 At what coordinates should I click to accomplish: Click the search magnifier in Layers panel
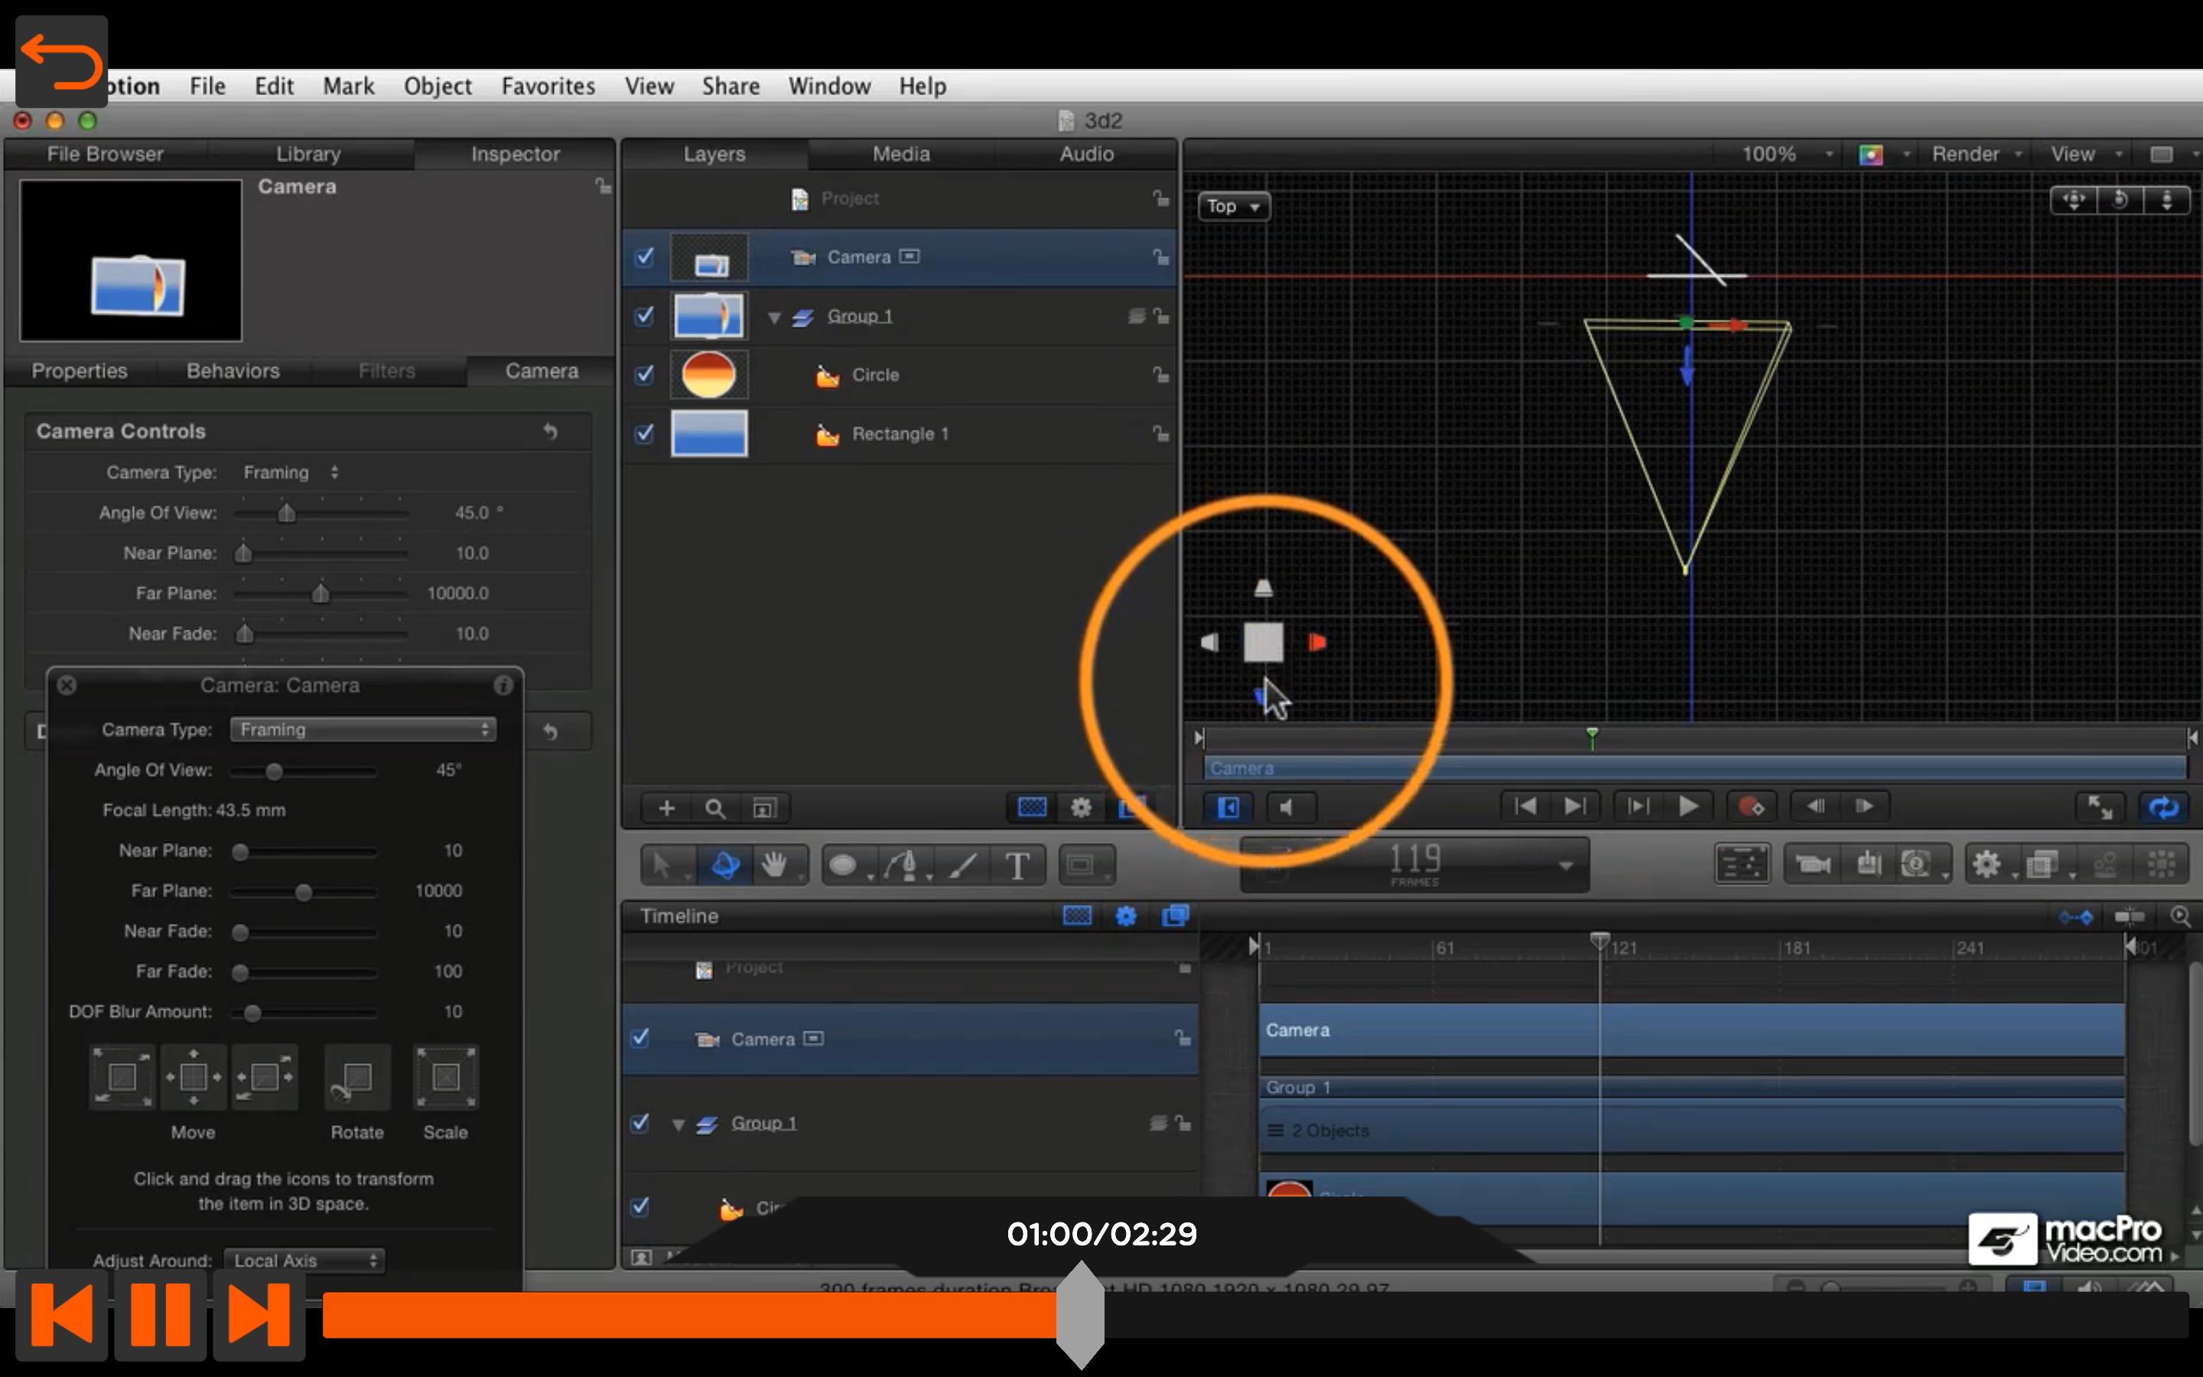click(x=715, y=808)
